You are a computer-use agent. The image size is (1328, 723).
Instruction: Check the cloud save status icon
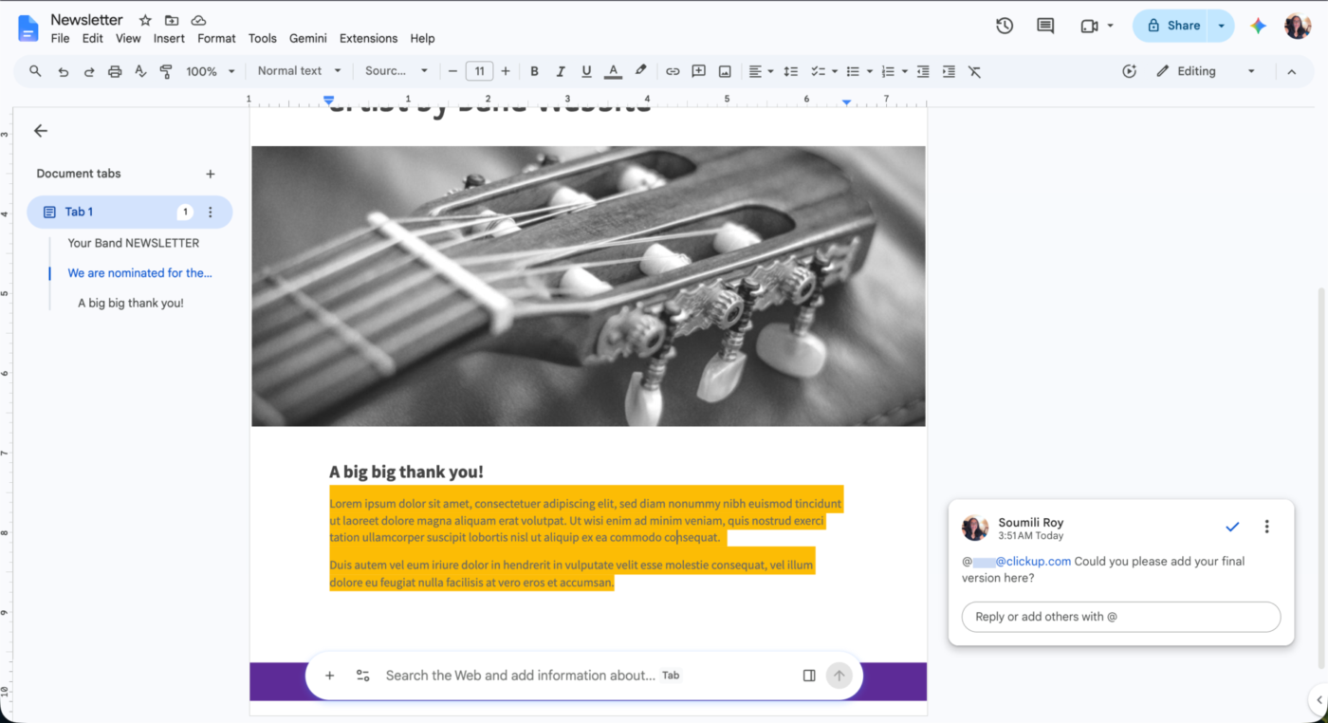point(198,20)
